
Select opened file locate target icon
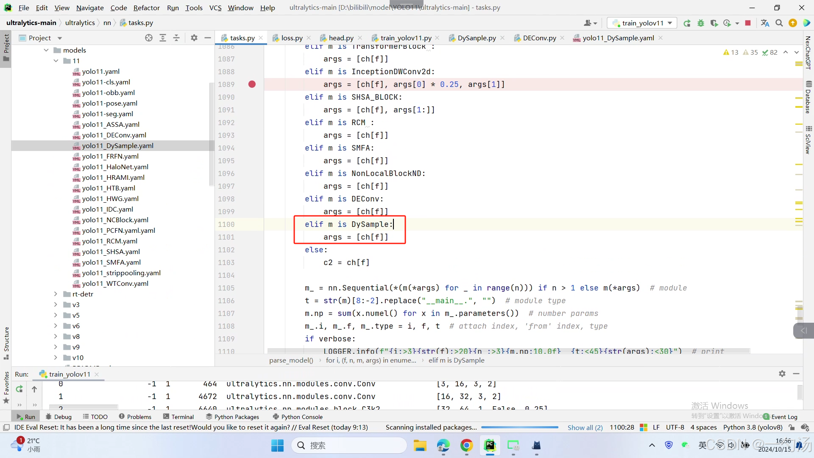click(x=149, y=38)
